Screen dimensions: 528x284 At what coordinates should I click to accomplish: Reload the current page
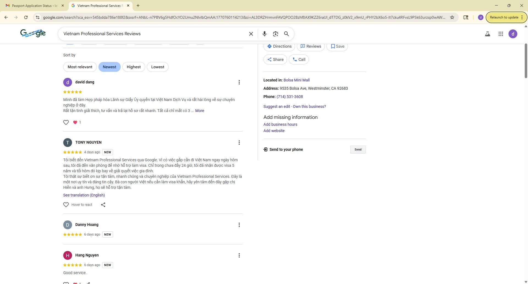click(26, 17)
